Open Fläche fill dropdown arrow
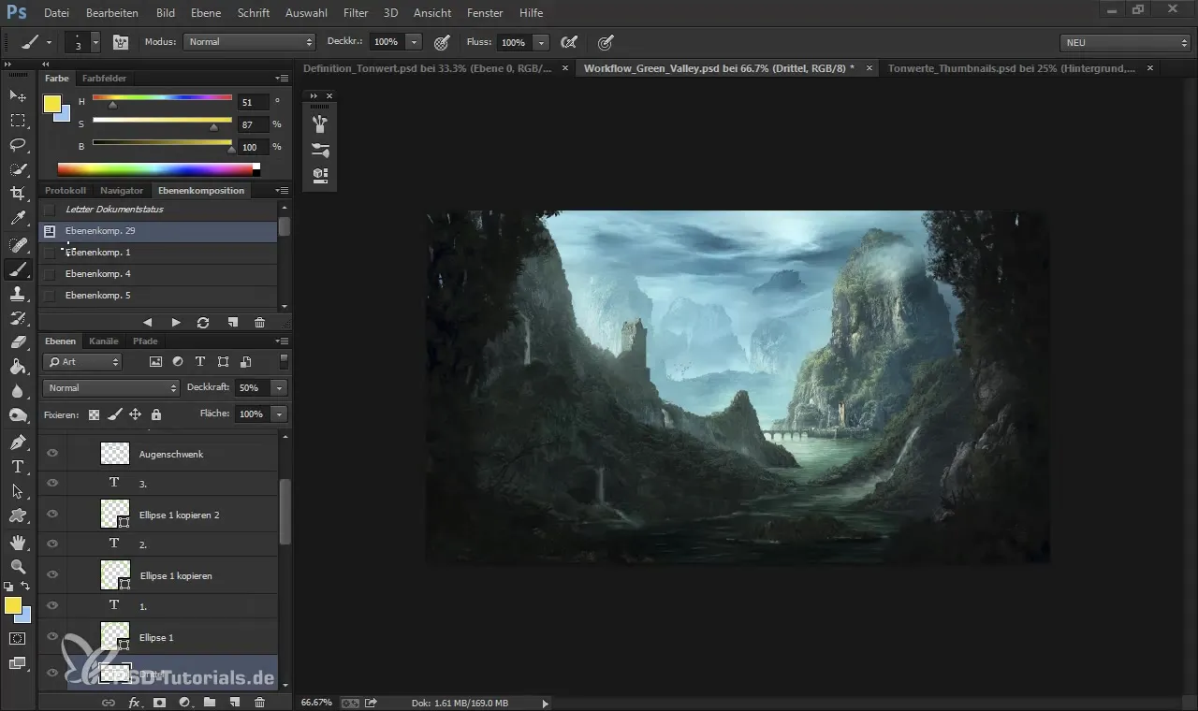Image resolution: width=1198 pixels, height=711 pixels. [279, 414]
